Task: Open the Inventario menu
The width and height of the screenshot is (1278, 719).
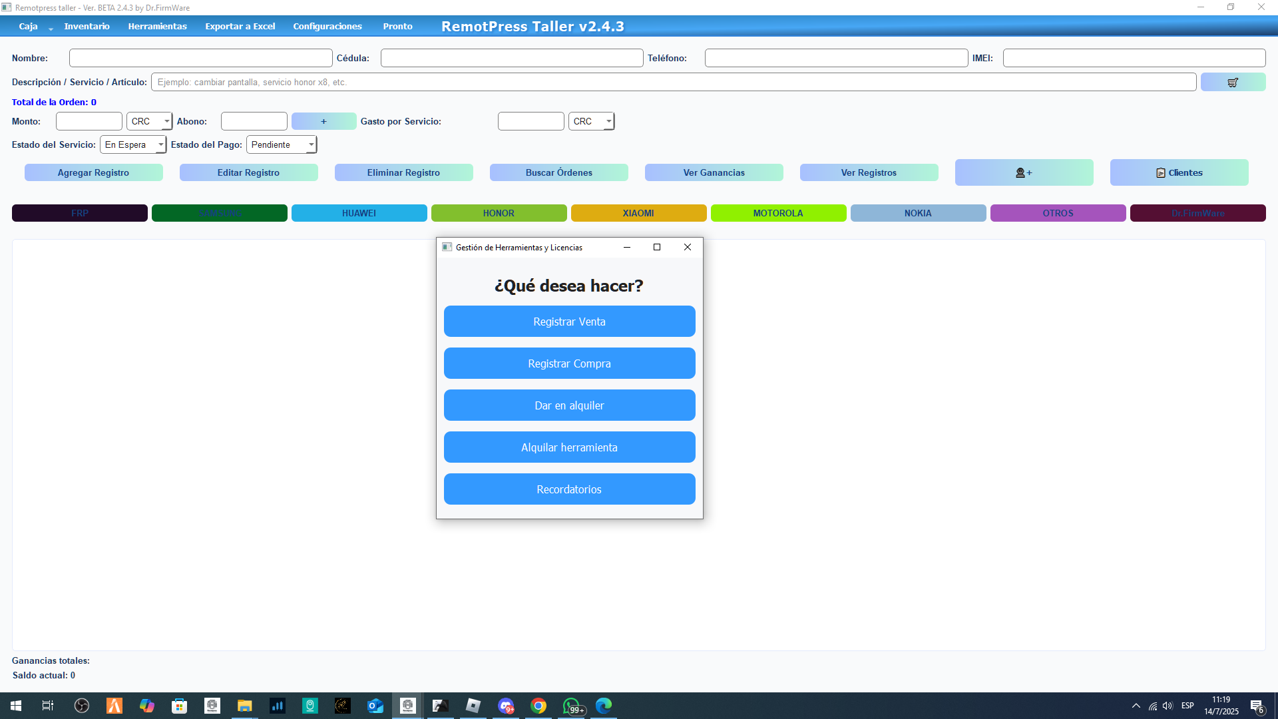Action: (87, 27)
